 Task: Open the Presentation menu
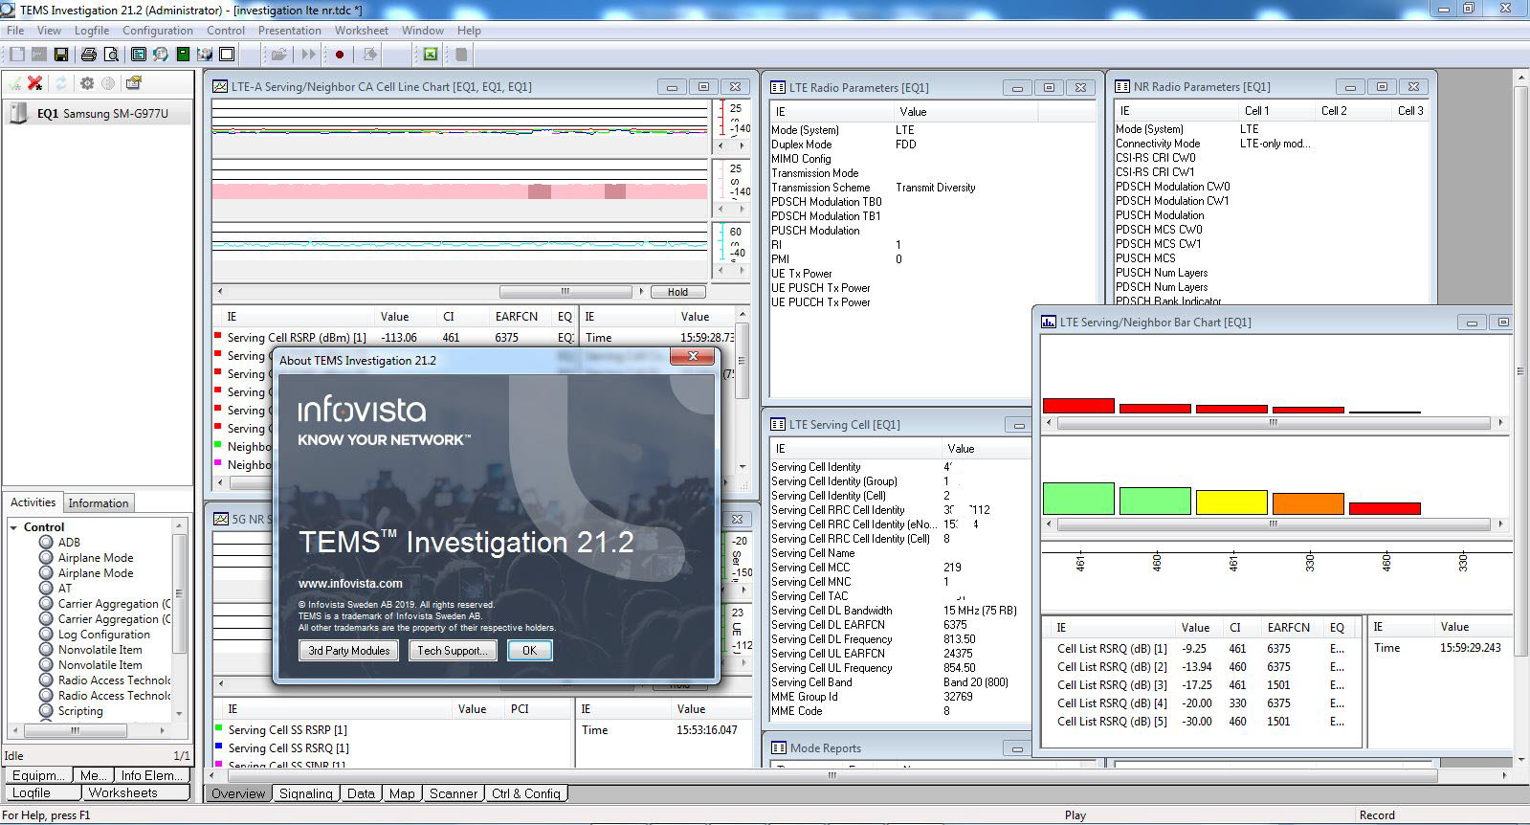click(289, 31)
